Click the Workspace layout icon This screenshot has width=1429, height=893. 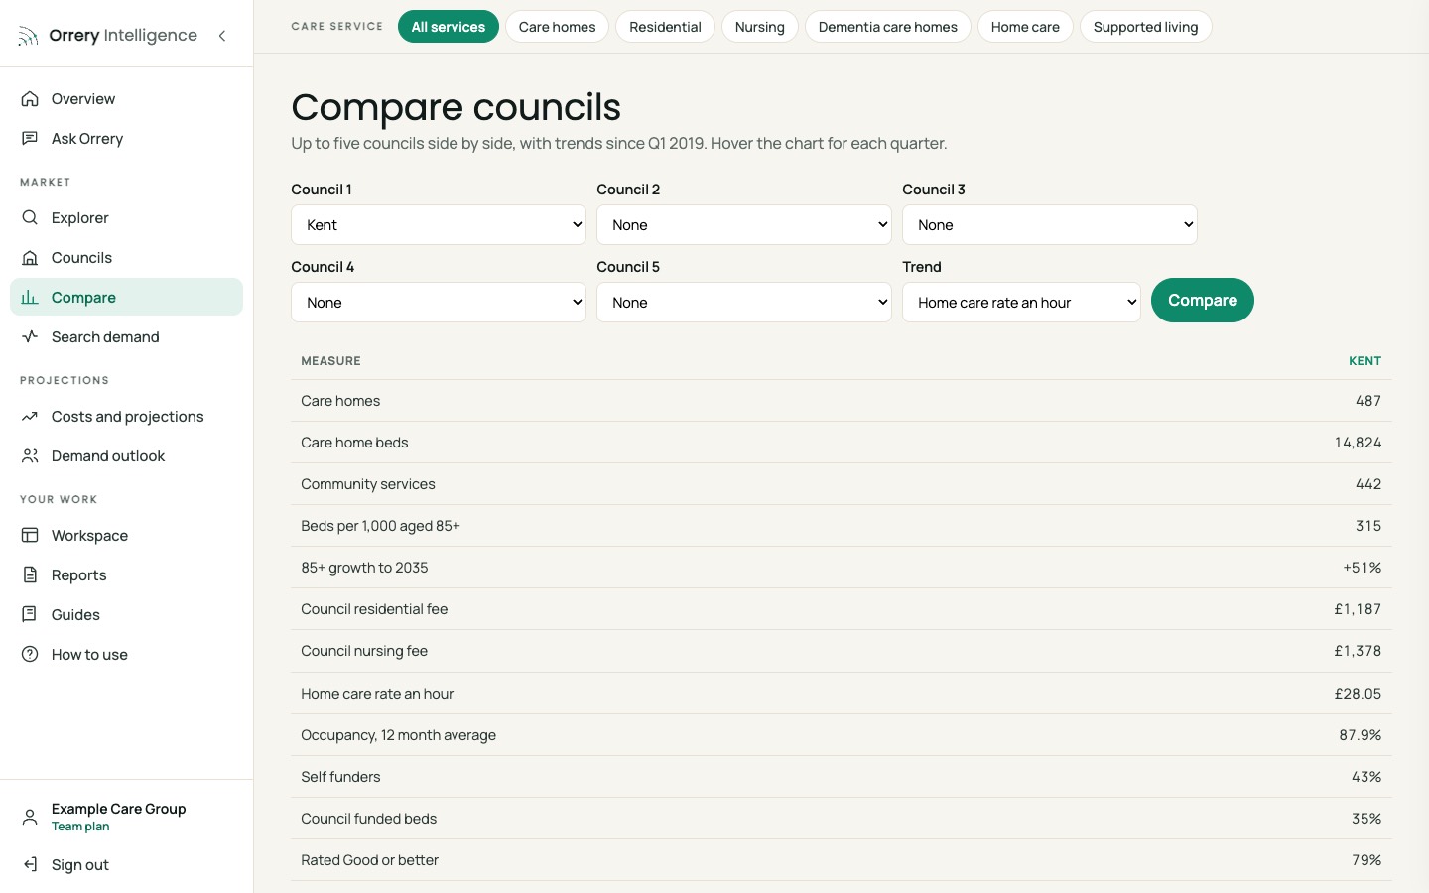click(30, 536)
